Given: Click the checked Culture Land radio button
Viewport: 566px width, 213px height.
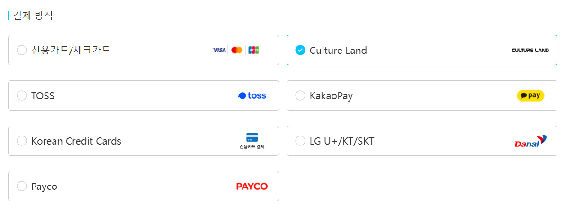Looking at the screenshot, I should (x=300, y=50).
